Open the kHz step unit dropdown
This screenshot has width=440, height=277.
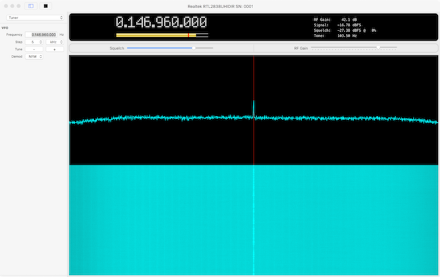click(55, 42)
